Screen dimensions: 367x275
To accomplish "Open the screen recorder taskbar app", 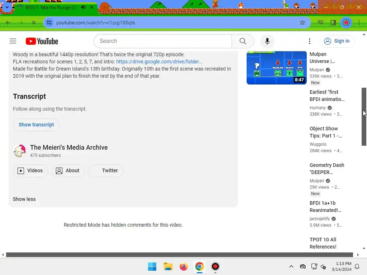I will click(215, 266).
